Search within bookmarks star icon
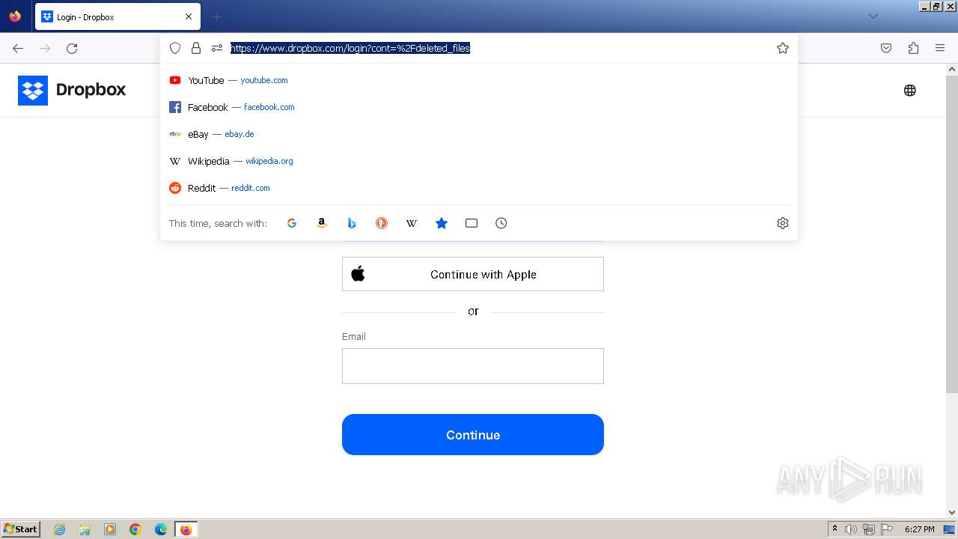 point(442,223)
